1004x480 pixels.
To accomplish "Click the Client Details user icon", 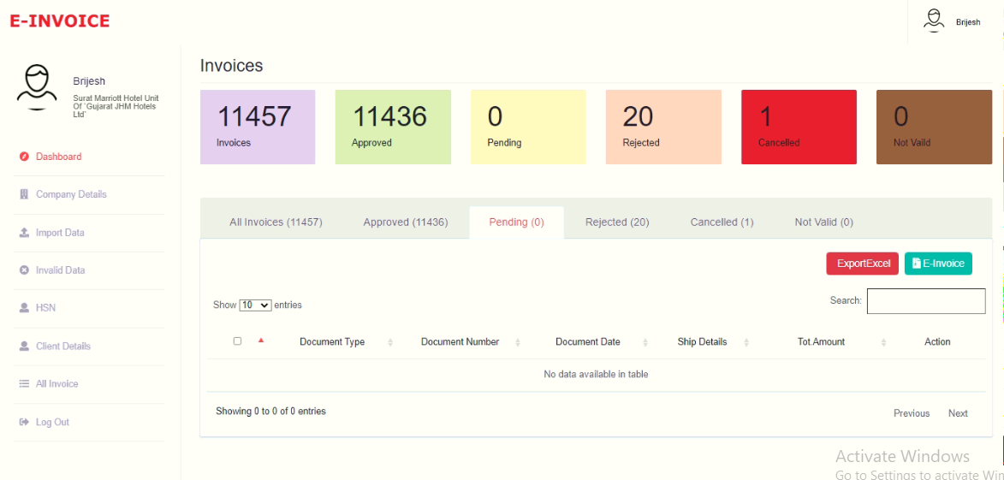I will pyautogui.click(x=24, y=347).
